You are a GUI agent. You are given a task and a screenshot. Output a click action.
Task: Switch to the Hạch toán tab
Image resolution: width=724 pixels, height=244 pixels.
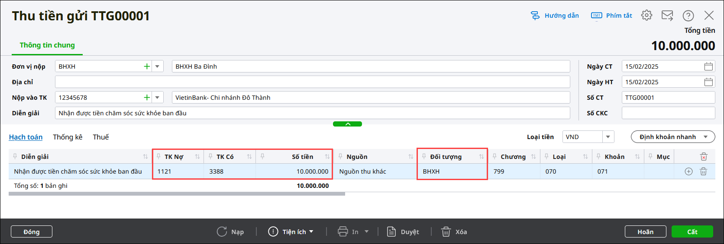(x=26, y=137)
